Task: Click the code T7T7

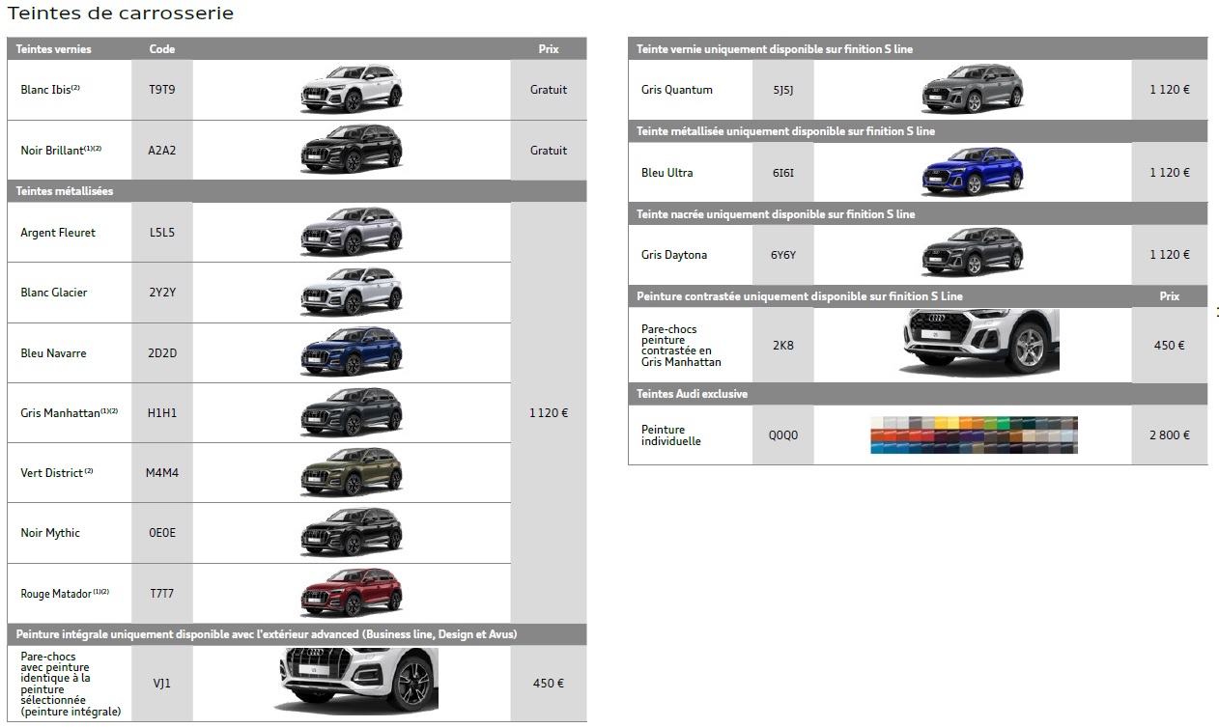Action: point(162,594)
